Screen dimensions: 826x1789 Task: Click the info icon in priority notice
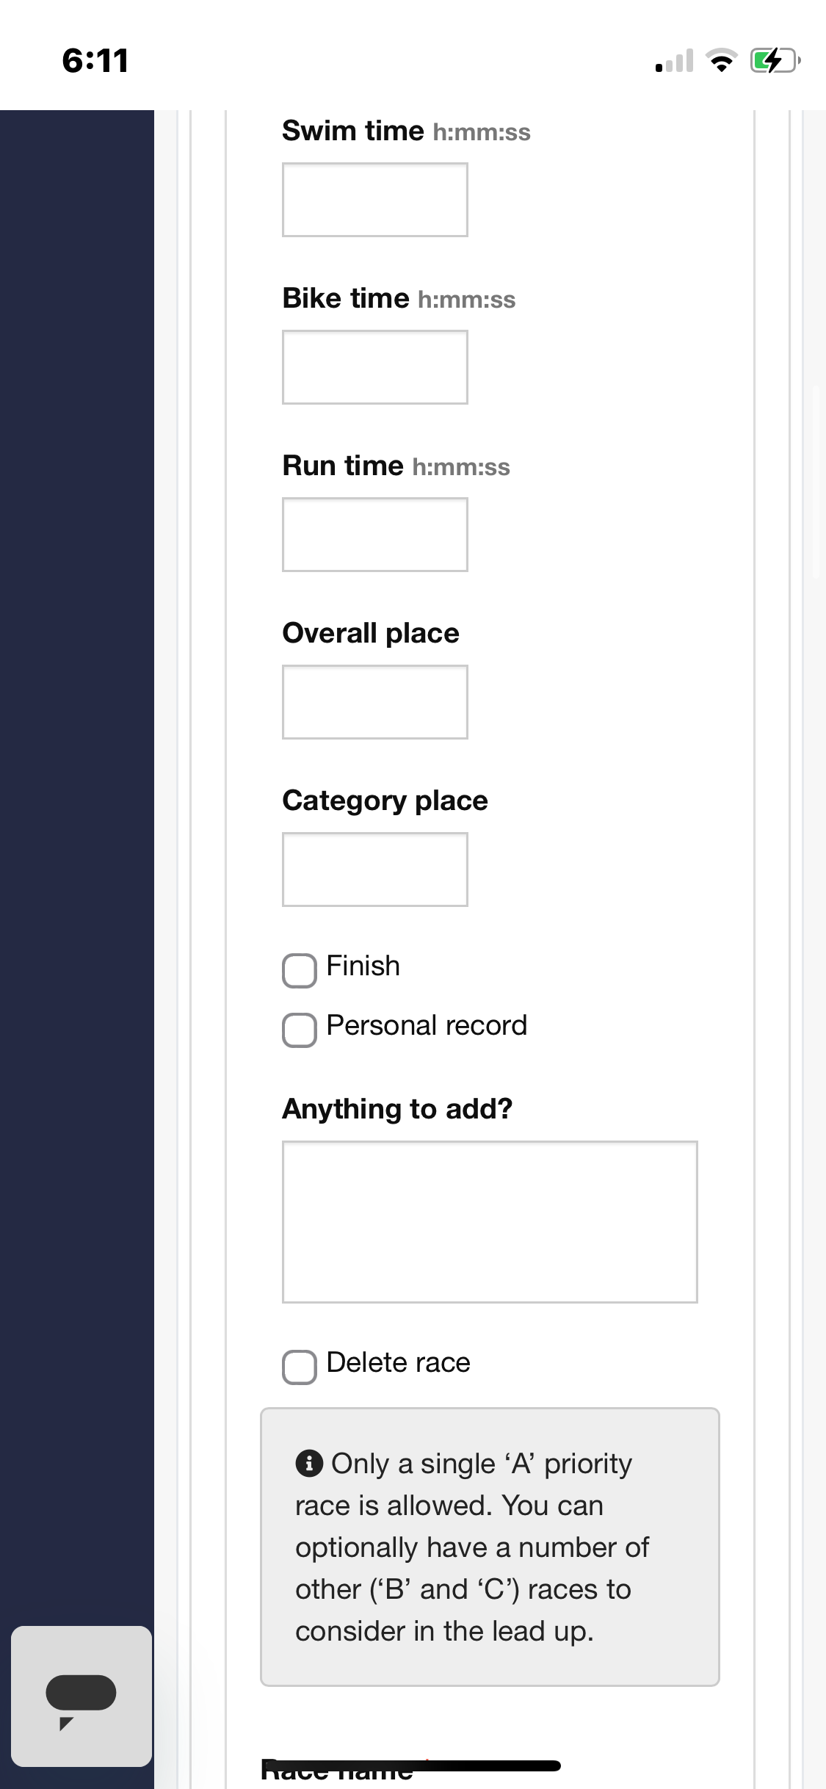click(x=309, y=1463)
